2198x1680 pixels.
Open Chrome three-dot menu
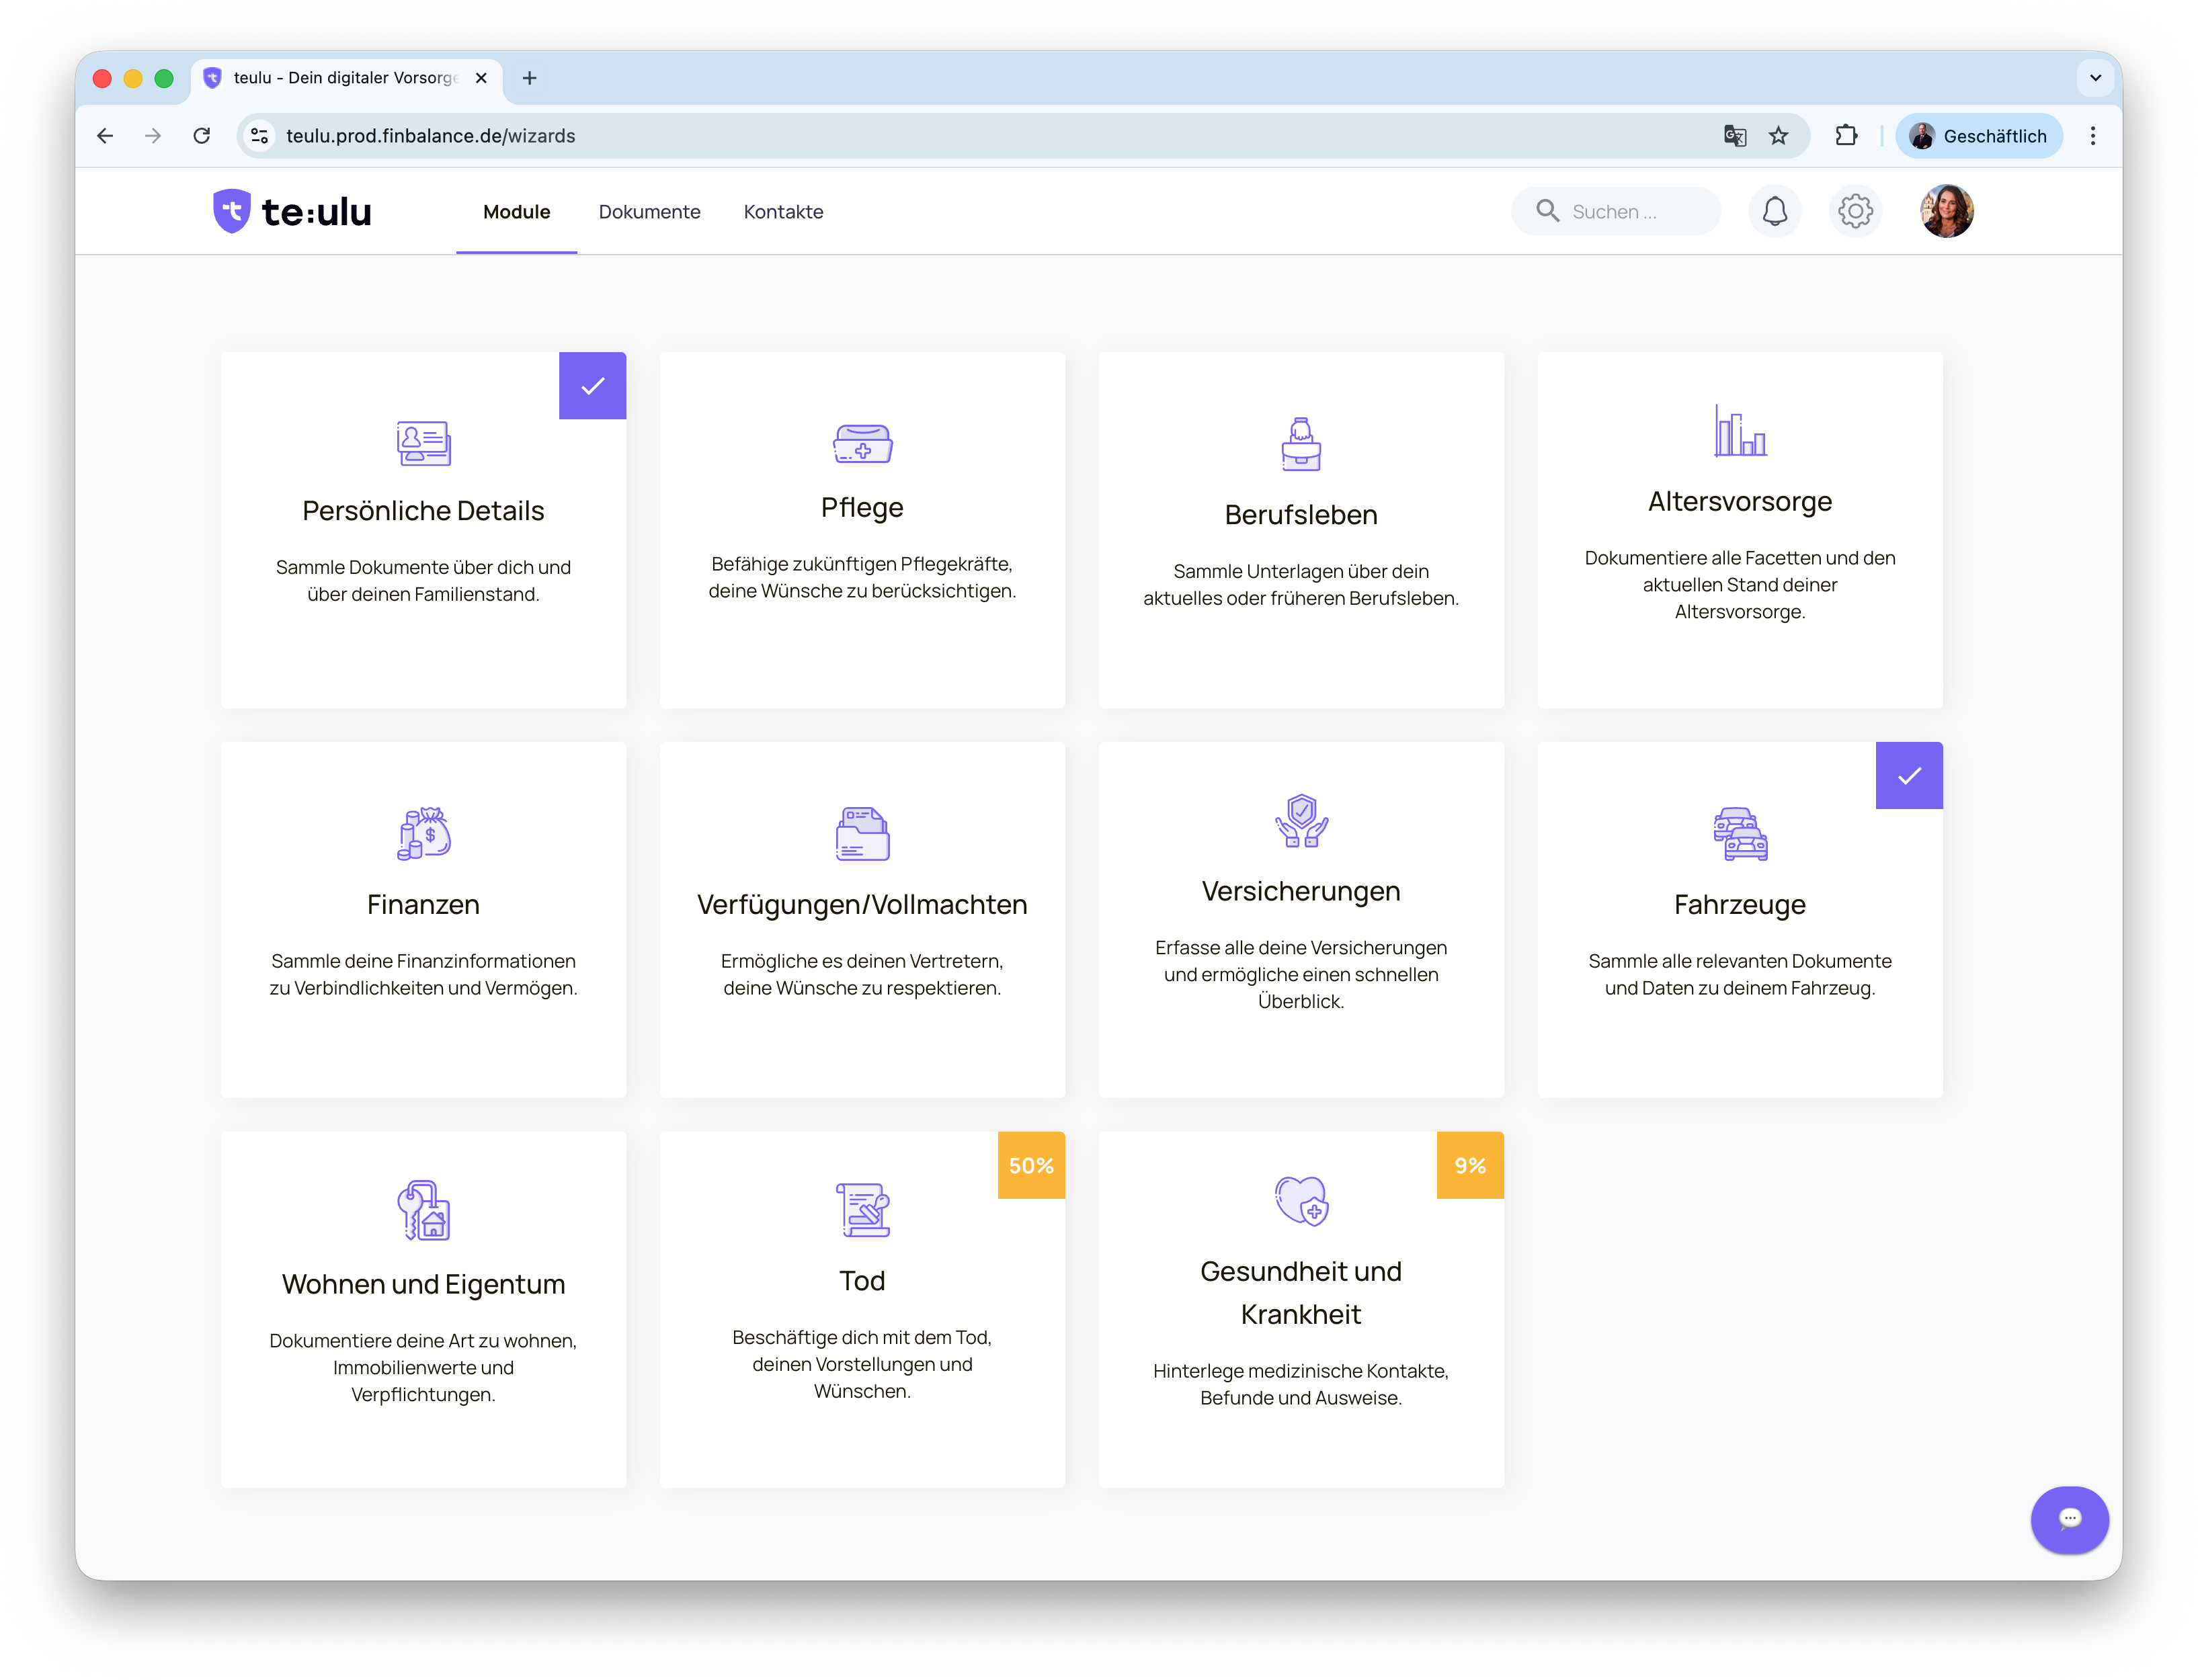pyautogui.click(x=2092, y=136)
